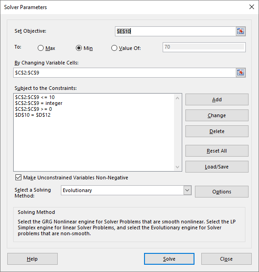Viewport: 259px width, 272px height.
Task: Select the $C$2:$C$9 = integer constraint
Action: (x=39, y=103)
